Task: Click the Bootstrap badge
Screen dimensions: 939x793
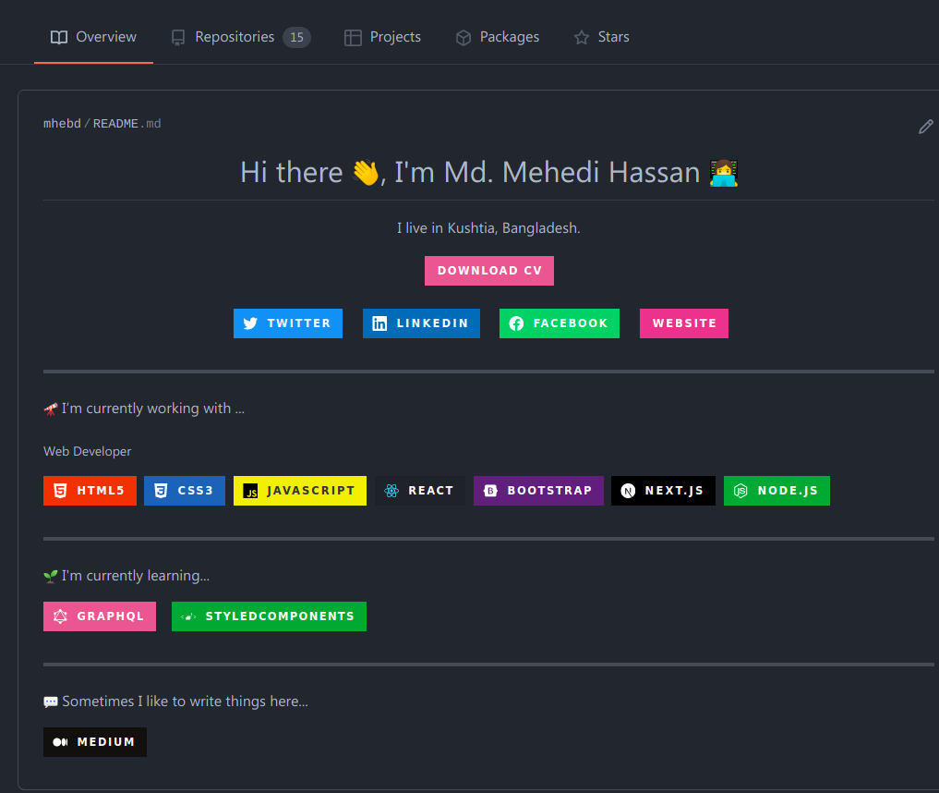Action: pos(538,491)
